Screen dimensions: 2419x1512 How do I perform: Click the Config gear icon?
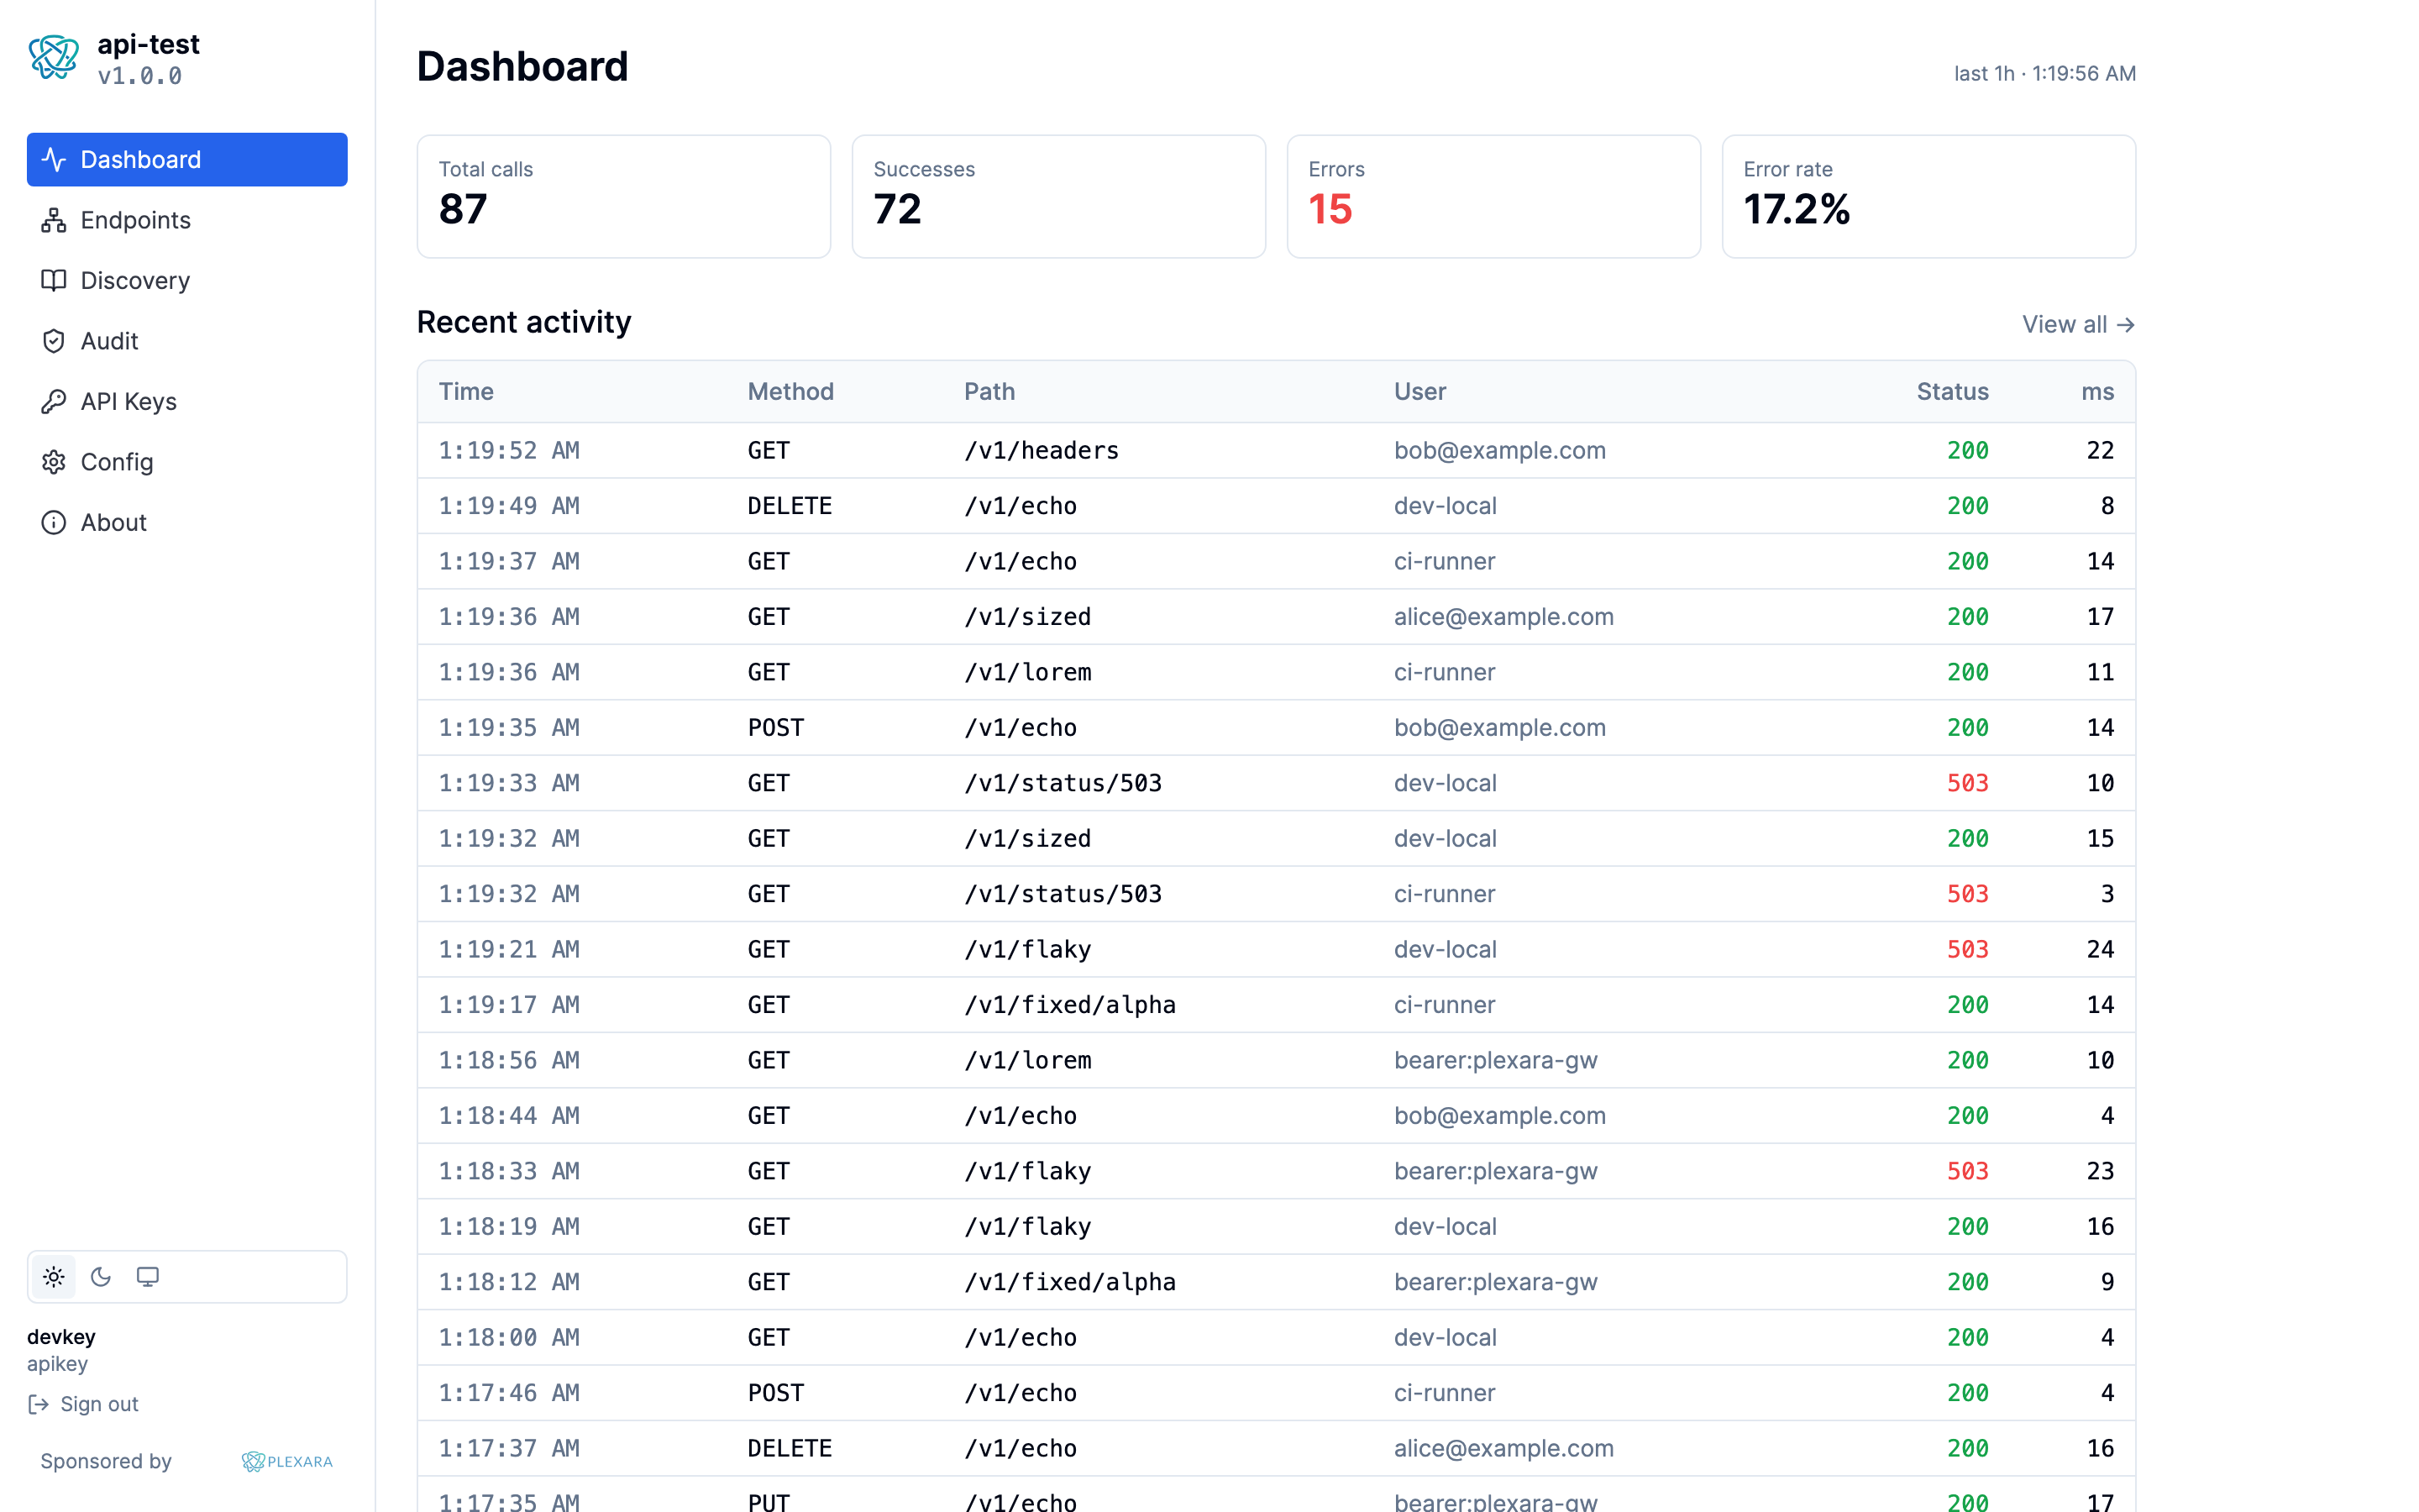pos(54,462)
